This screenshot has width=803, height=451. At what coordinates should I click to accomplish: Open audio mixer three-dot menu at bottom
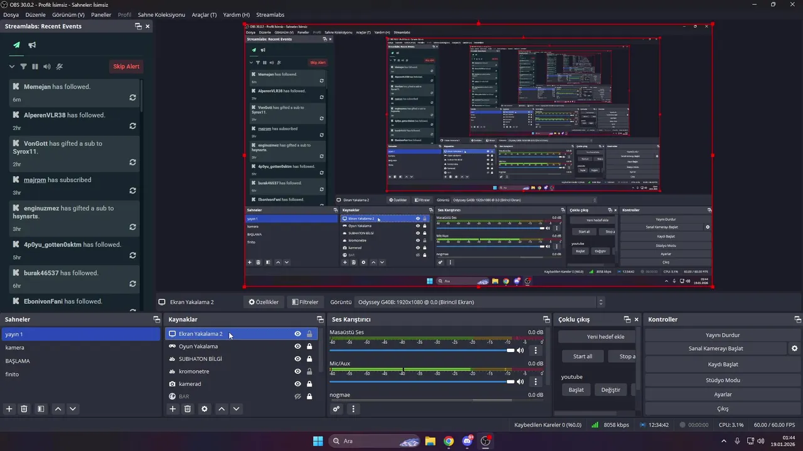353,409
